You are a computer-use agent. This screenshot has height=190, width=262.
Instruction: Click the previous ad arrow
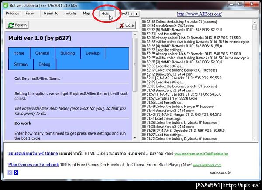tap(10, 173)
